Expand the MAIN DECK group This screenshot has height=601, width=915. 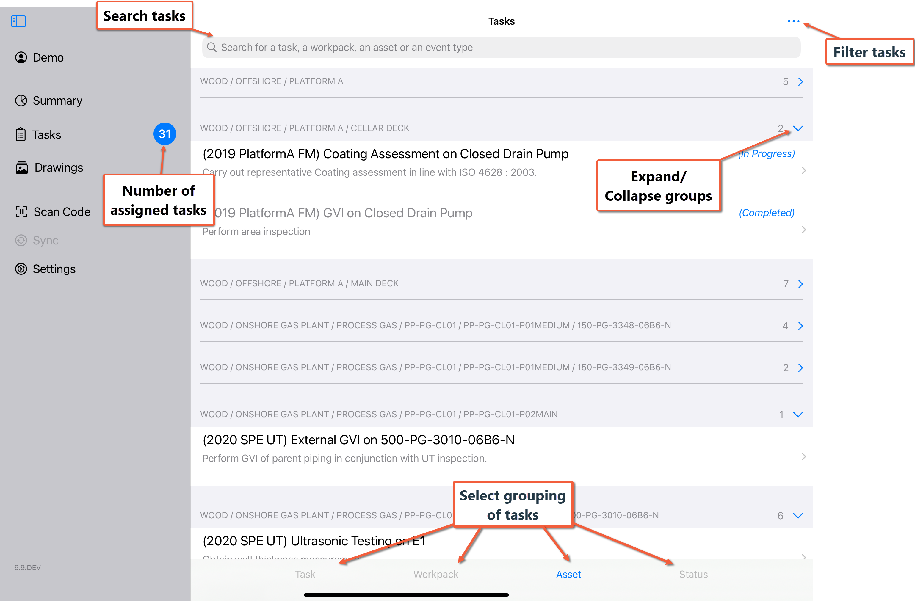pos(800,284)
